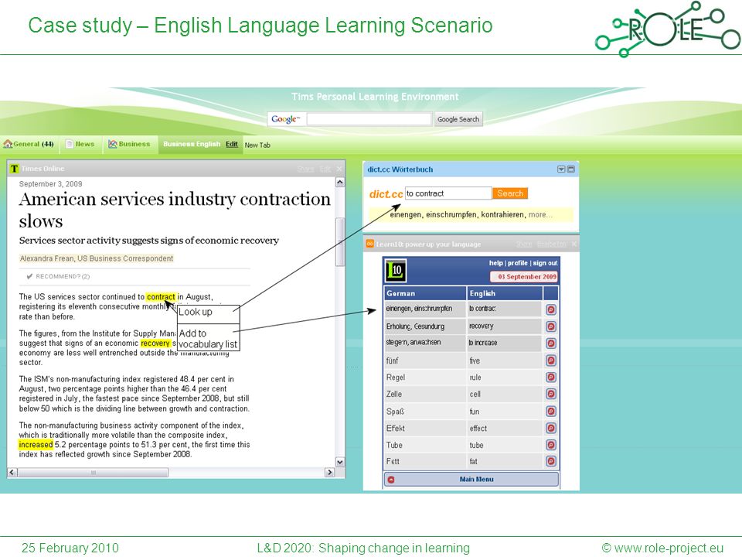Click the Times Online T logo icon
The height and width of the screenshot is (557, 742).
pos(14,169)
